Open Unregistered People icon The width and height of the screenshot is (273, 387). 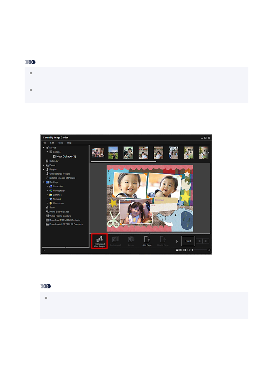(47, 174)
